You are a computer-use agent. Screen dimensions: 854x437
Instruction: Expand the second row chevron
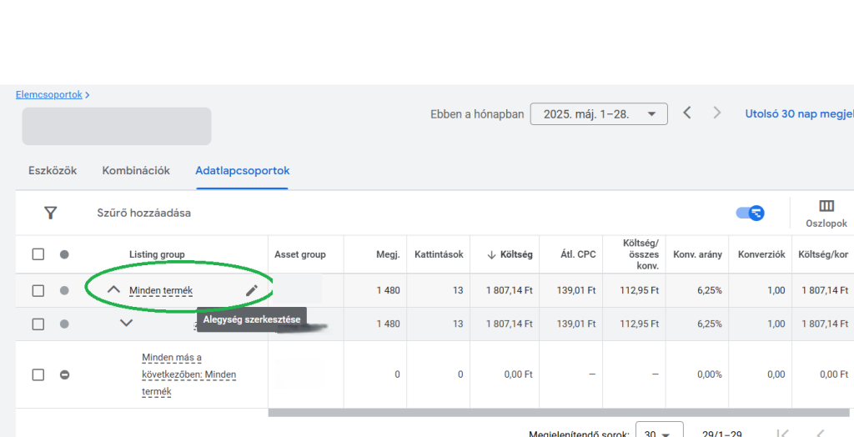tap(126, 324)
